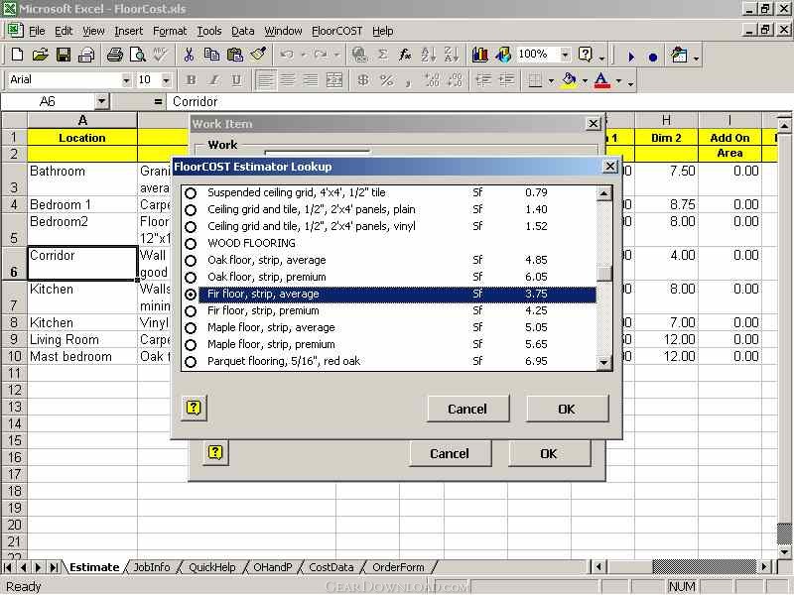Switch to the JobInfo sheet tab
The height and width of the screenshot is (595, 794).
pyautogui.click(x=152, y=567)
